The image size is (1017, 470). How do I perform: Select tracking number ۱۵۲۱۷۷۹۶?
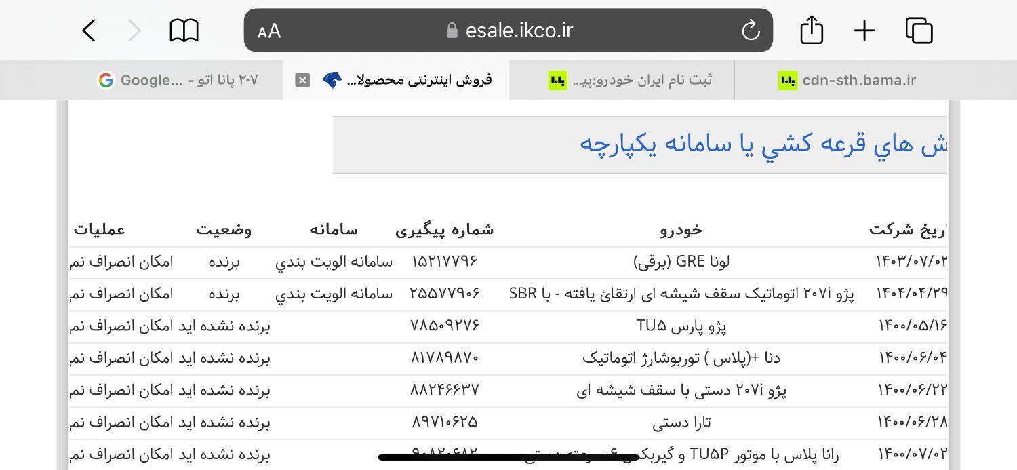coord(445,262)
